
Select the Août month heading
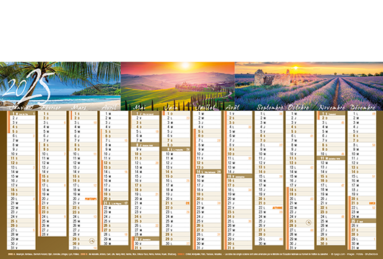coord(232,108)
